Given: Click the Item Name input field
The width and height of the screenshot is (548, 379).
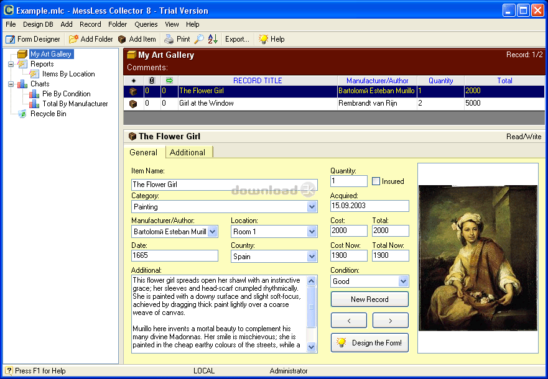Looking at the screenshot, I should (x=225, y=185).
